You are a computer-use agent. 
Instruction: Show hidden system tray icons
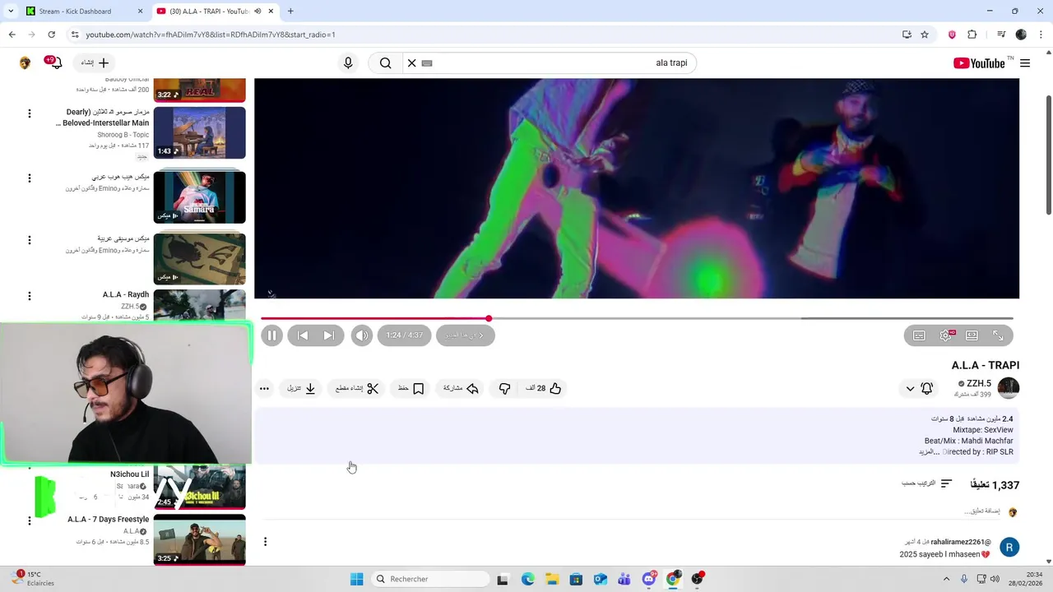coord(946,579)
